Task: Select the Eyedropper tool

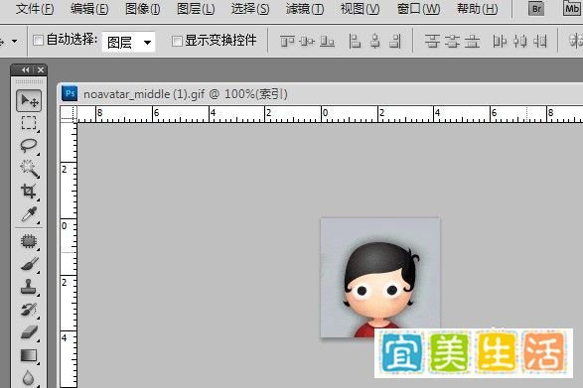Action: (x=29, y=214)
